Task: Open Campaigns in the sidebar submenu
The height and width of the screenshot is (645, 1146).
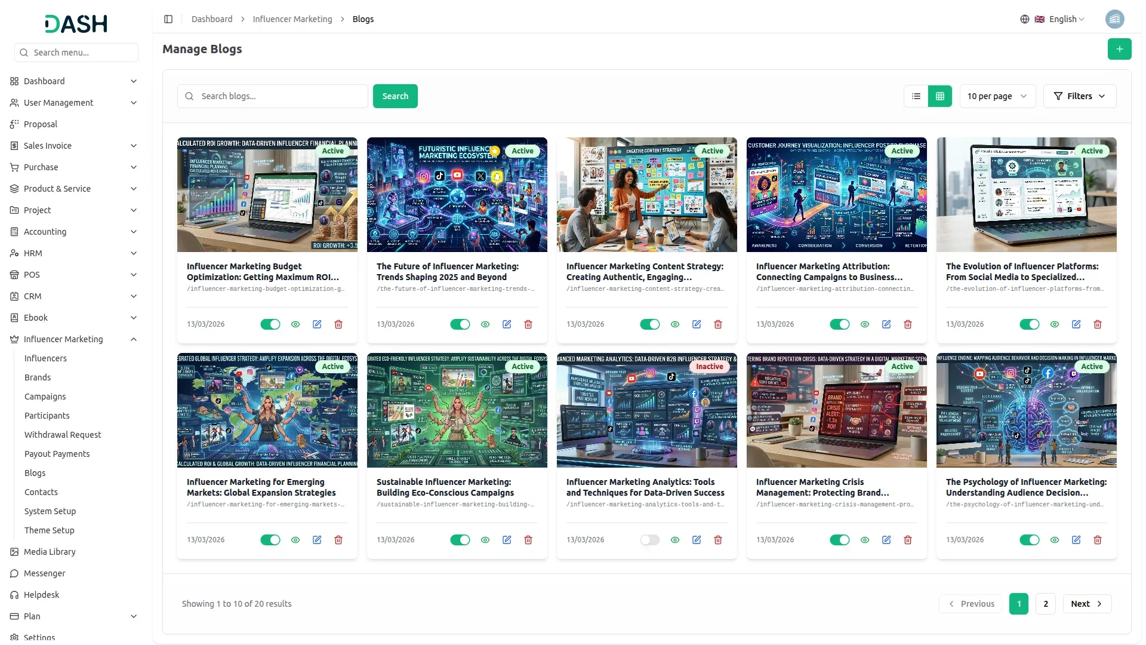Action: 45,397
